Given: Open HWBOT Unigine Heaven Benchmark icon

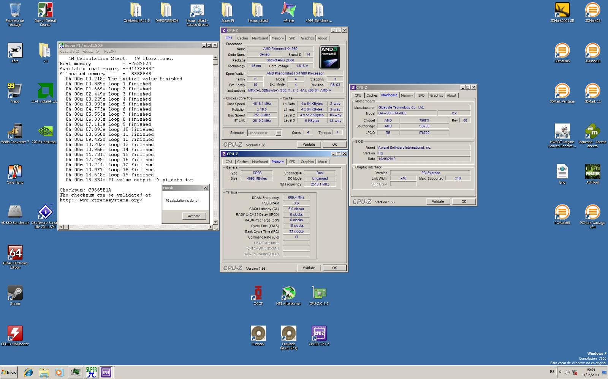Looking at the screenshot, I should pyautogui.click(x=562, y=135).
